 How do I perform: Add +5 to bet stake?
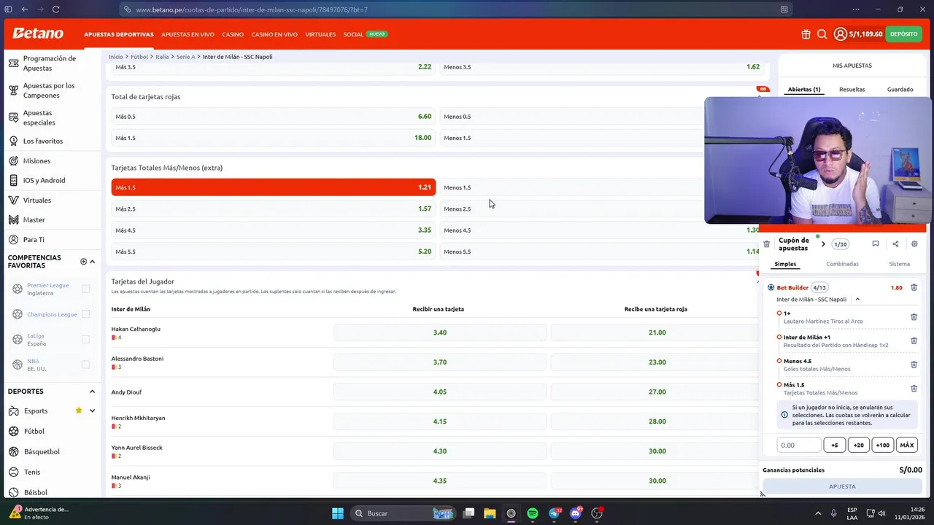[x=835, y=445]
